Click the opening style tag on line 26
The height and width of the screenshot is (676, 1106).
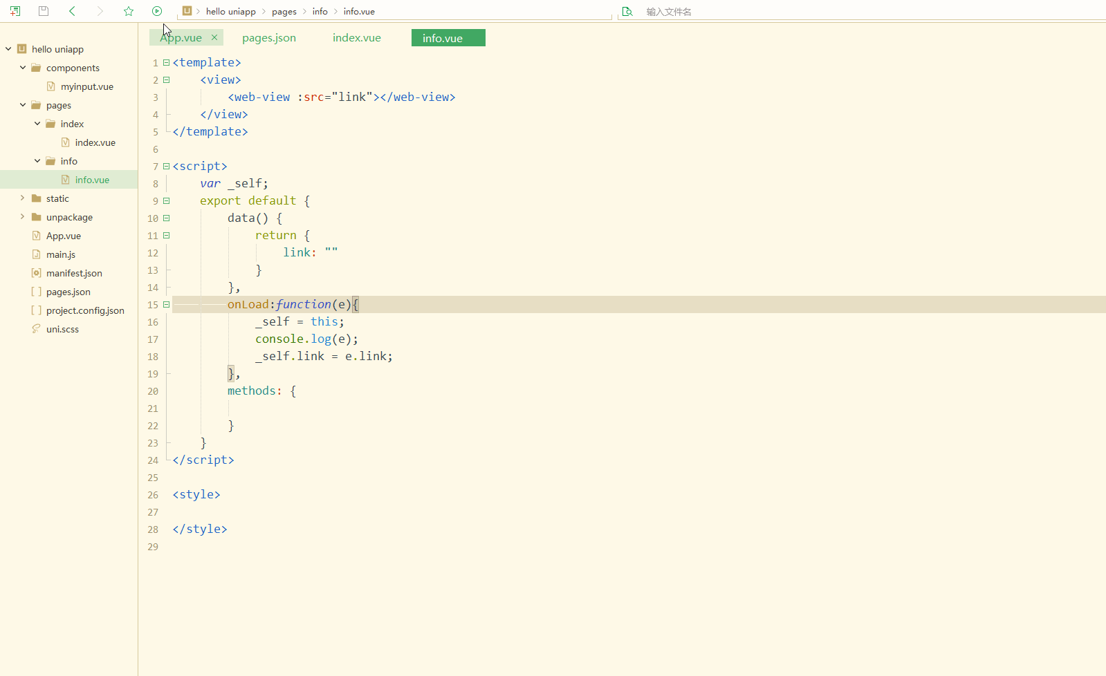click(196, 495)
